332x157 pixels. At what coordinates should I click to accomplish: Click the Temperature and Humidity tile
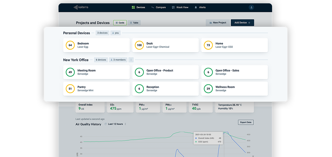point(234,107)
